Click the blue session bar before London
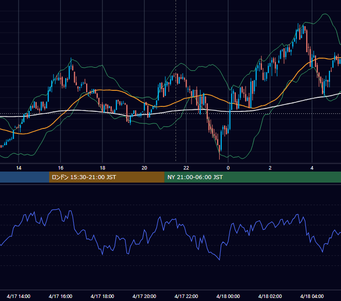This screenshot has width=341, height=301. [25, 177]
